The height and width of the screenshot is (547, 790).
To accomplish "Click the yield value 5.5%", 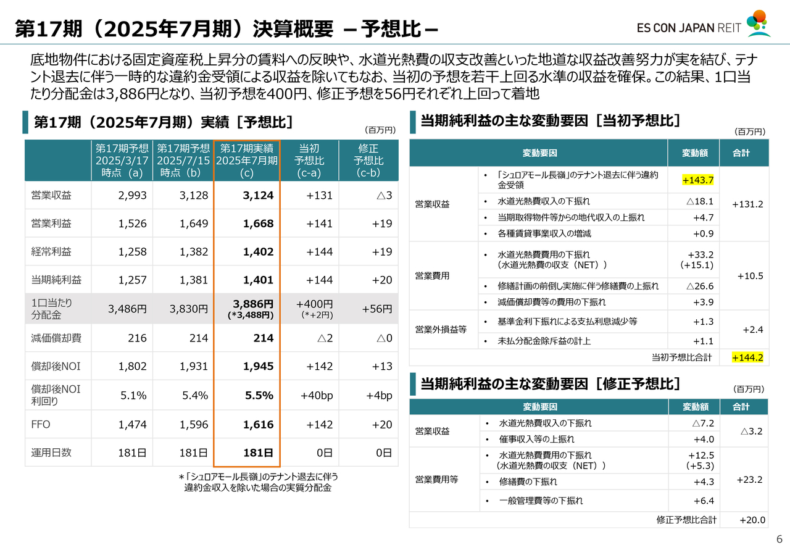I will tap(259, 395).
